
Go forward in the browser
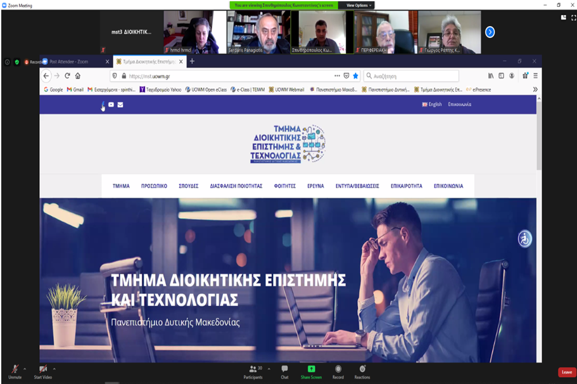pos(56,76)
